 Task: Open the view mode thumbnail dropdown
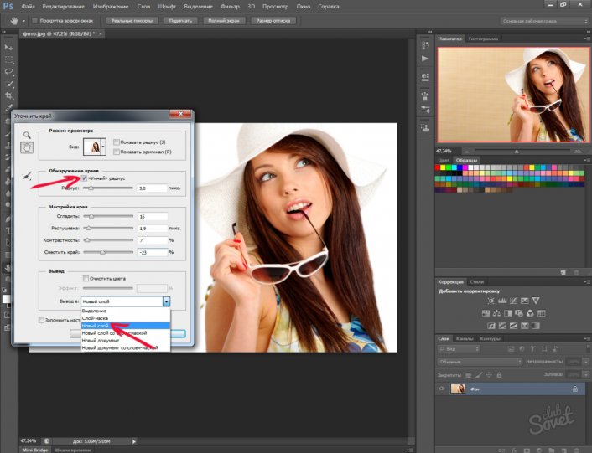click(103, 147)
